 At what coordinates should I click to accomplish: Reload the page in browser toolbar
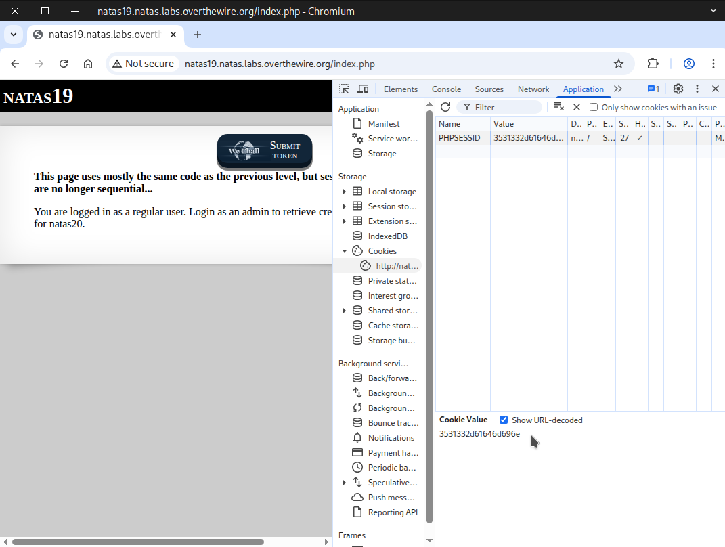(x=64, y=64)
